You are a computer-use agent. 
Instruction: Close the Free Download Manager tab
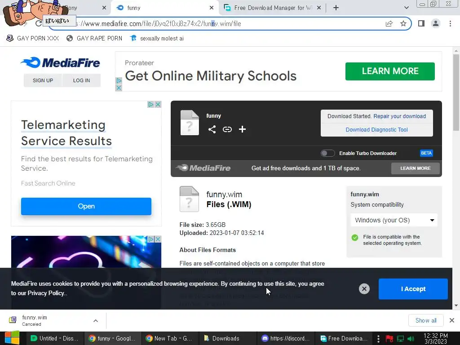coord(319,8)
